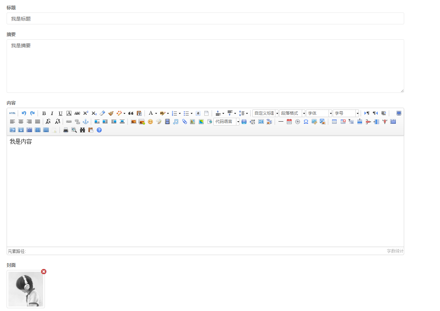Undo the last edit
440x311 pixels.
click(24, 113)
